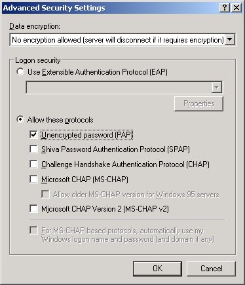
Task: Confirm settings with the OK button
Action: 157,269
